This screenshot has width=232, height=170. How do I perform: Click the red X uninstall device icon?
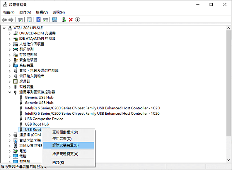pos(71,20)
